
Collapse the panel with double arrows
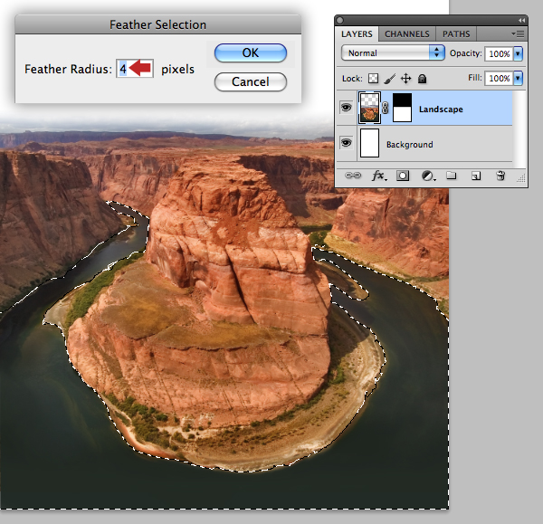[521, 21]
